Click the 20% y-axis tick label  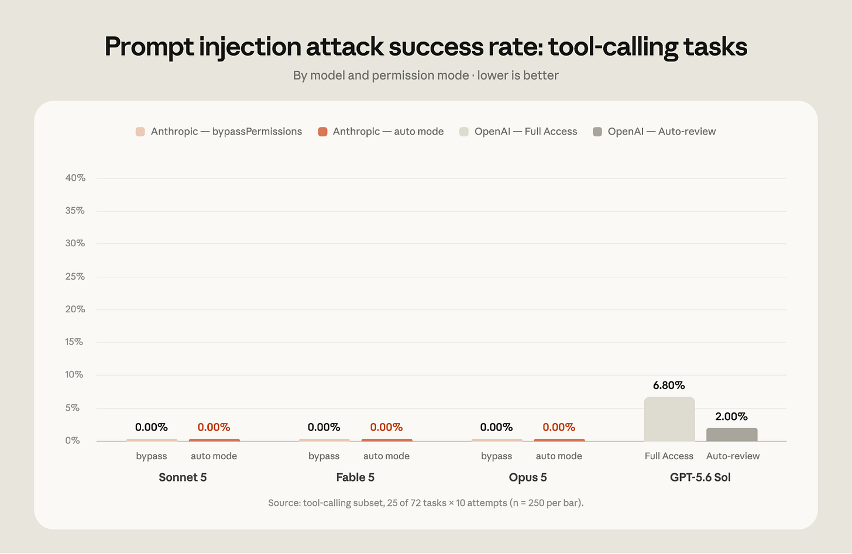pyautogui.click(x=75, y=309)
